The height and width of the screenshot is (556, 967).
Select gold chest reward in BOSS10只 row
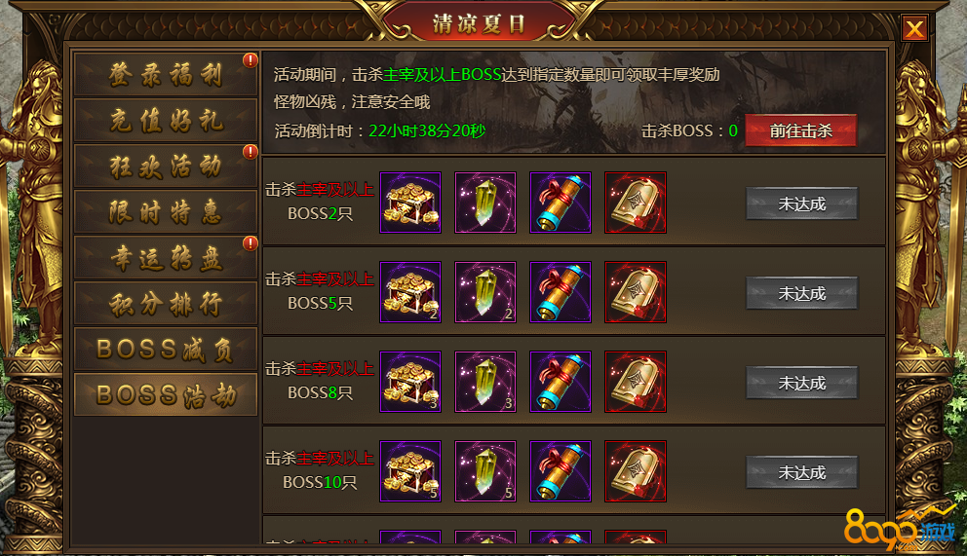[x=410, y=471]
